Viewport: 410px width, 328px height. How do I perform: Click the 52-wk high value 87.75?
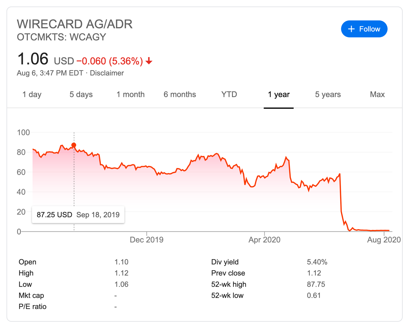point(316,284)
